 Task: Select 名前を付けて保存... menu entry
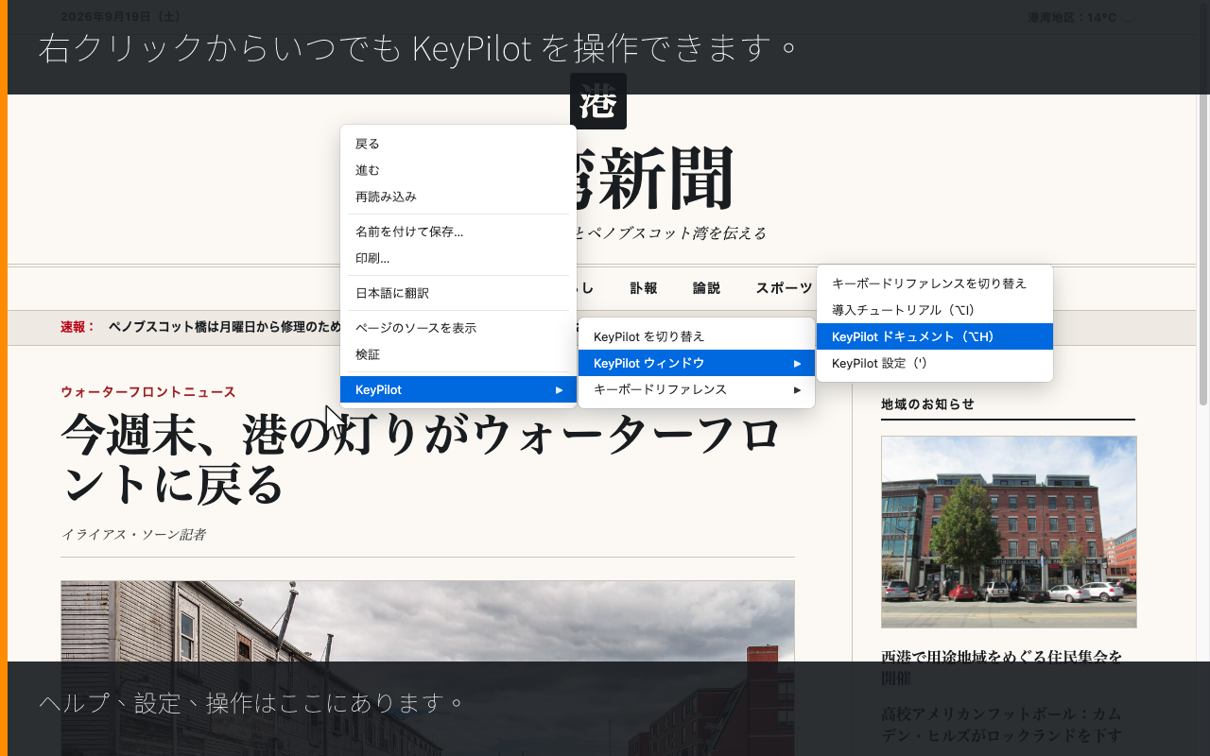(x=458, y=232)
